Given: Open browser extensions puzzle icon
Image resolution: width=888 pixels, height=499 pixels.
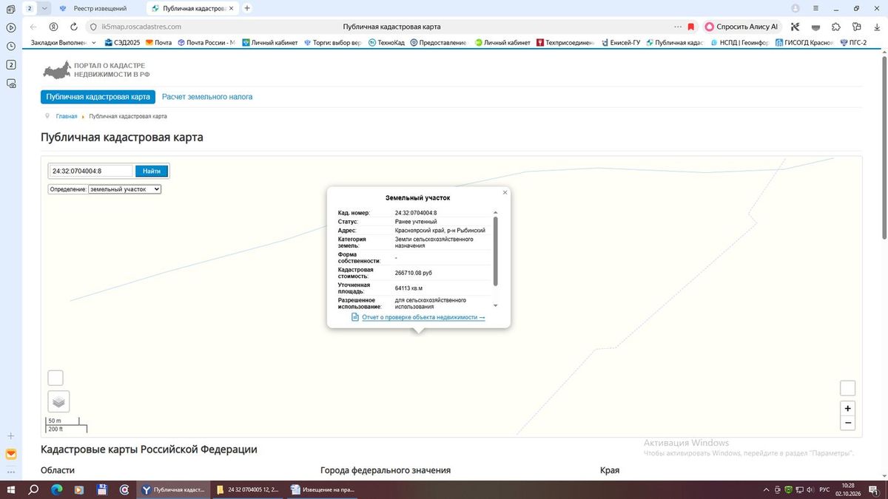Looking at the screenshot, I should pyautogui.click(x=836, y=27).
